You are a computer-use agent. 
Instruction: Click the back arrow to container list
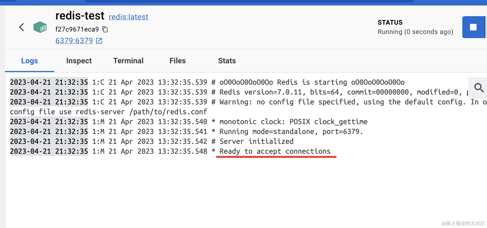coord(21,27)
